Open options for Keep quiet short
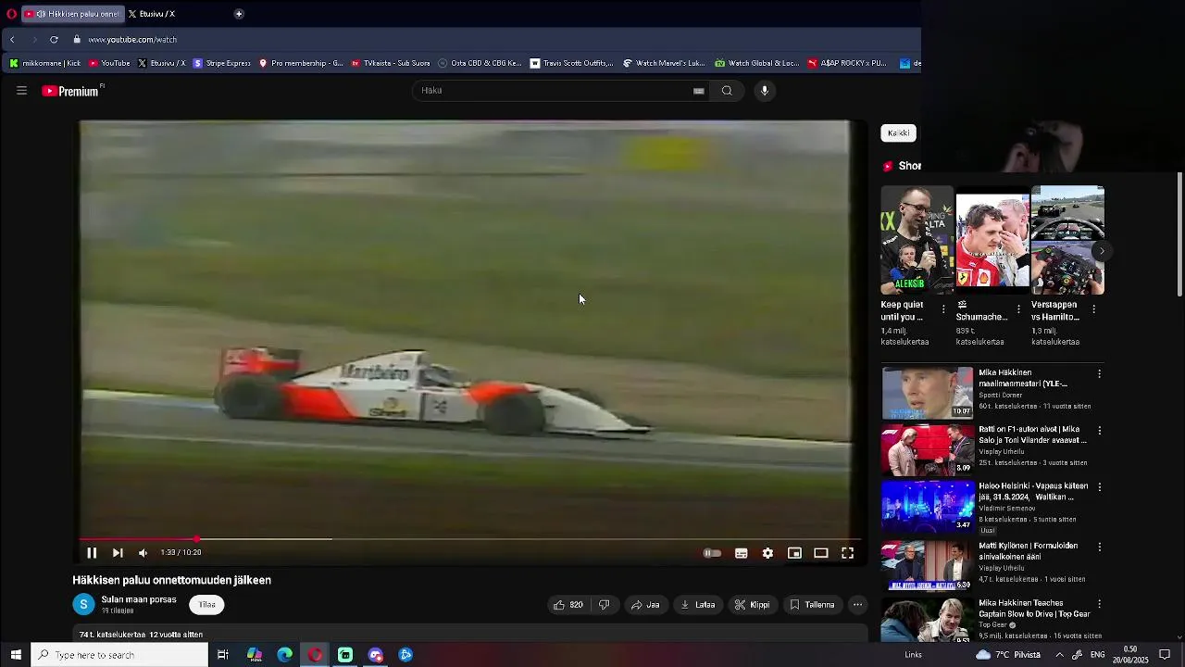 pos(943,309)
